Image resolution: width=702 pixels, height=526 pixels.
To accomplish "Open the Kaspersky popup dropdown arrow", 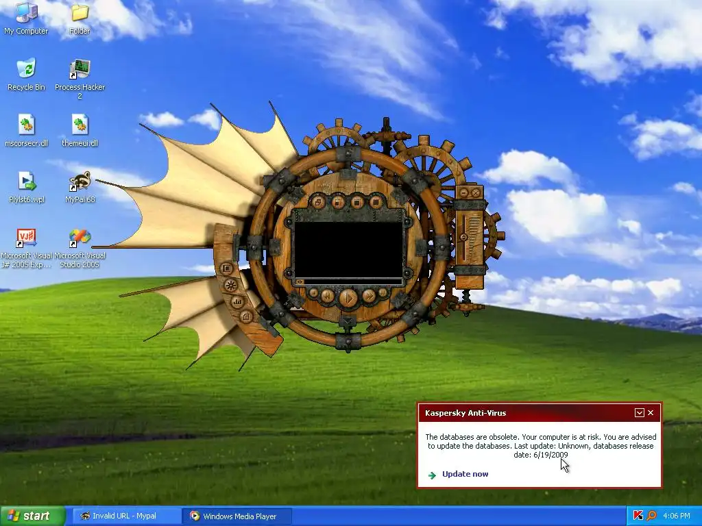I will tap(640, 413).
